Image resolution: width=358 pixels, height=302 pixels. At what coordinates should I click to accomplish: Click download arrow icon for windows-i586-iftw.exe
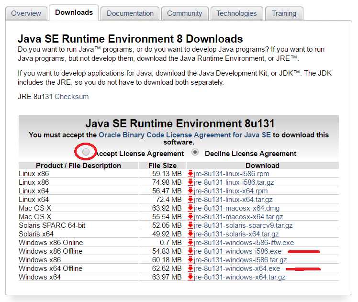190,243
